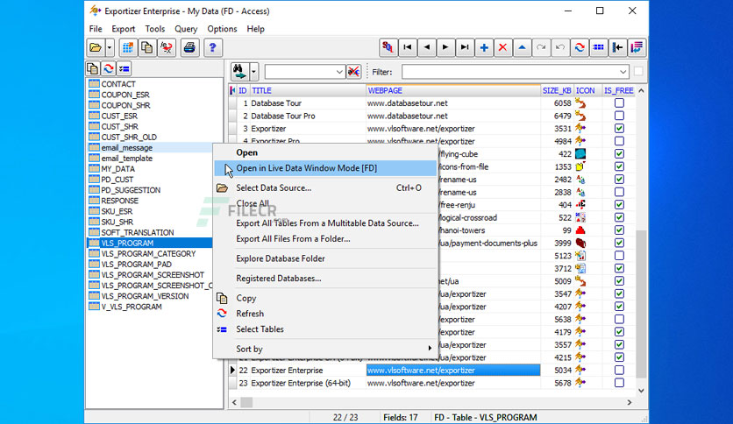Click the export table grid icon
Screen dimensions: 733x424
coord(128,47)
